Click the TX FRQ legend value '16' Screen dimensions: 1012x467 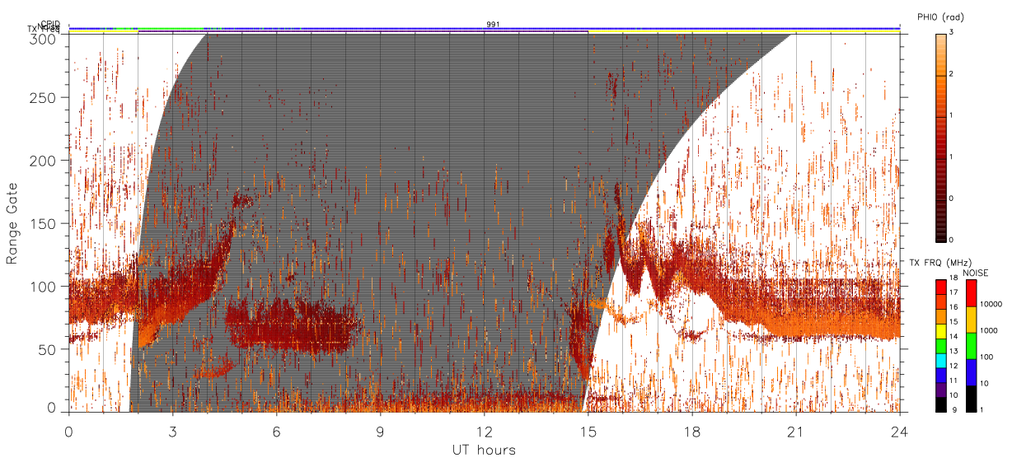point(953,307)
